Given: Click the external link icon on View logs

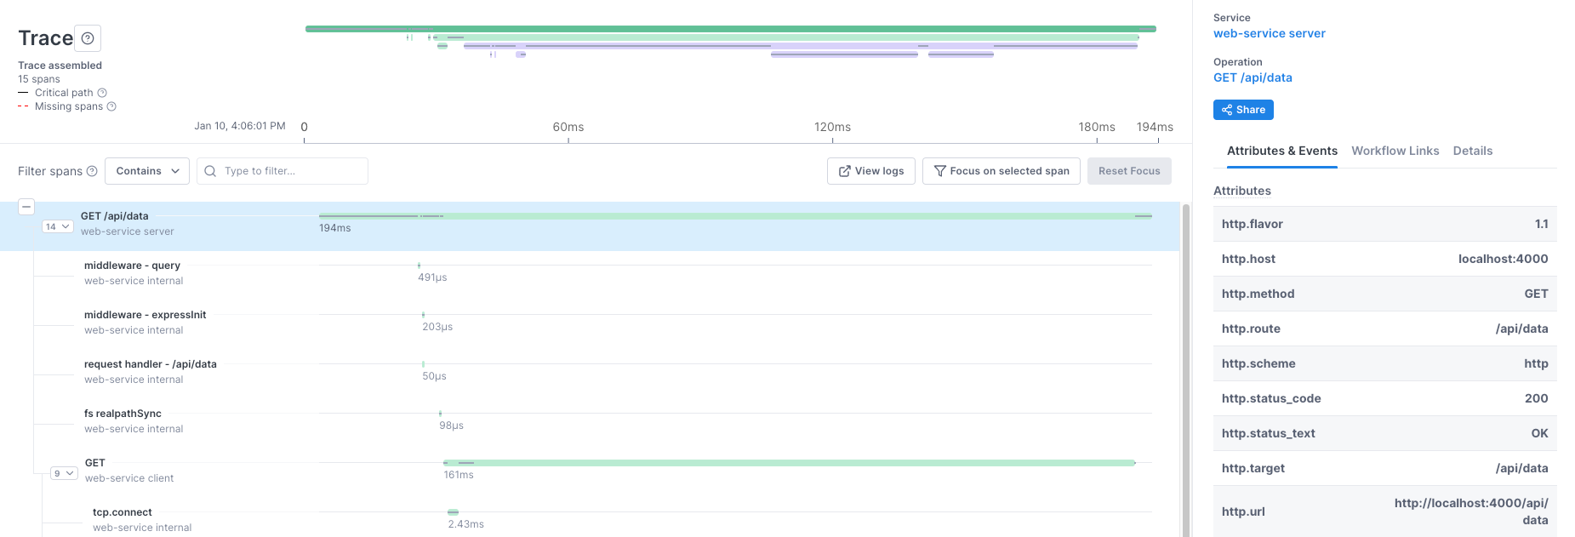Looking at the screenshot, I should click(844, 171).
